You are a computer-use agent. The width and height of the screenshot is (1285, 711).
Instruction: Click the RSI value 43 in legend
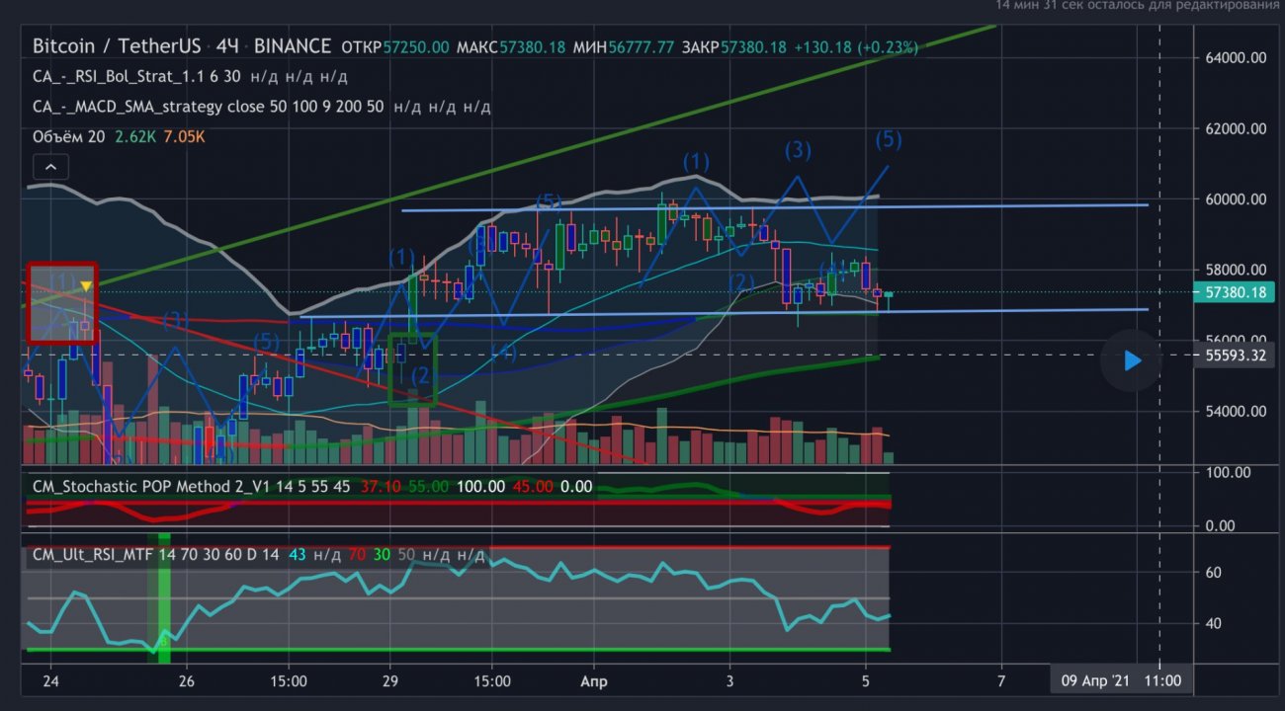pyautogui.click(x=297, y=555)
